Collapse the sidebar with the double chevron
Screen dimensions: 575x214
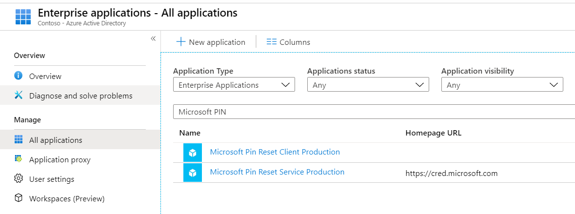pyautogui.click(x=153, y=39)
